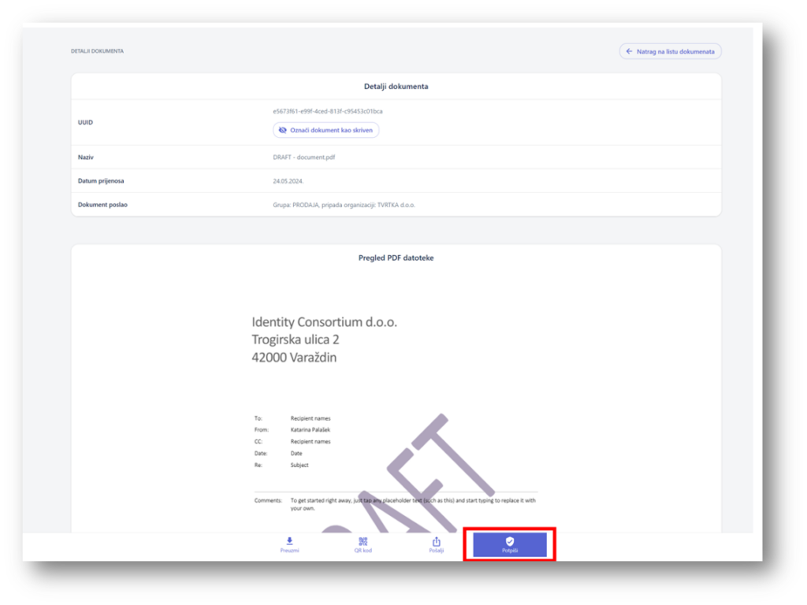Click the crossed-out eye icon
The image size is (807, 605).
283,130
